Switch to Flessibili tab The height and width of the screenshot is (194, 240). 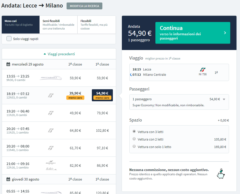[97, 24]
